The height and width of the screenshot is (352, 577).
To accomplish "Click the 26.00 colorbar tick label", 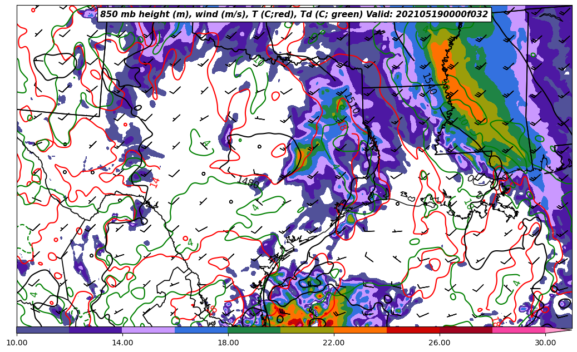I will tap(440, 343).
